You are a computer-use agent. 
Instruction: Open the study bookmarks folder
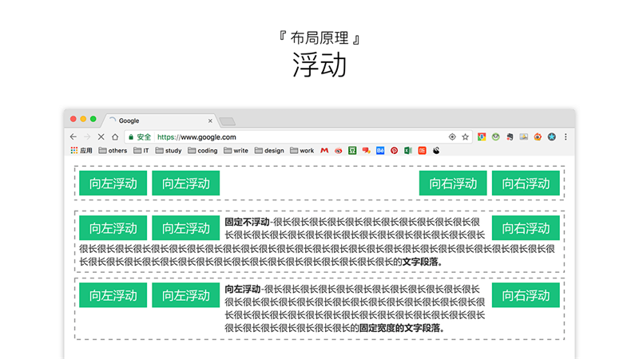(x=169, y=151)
